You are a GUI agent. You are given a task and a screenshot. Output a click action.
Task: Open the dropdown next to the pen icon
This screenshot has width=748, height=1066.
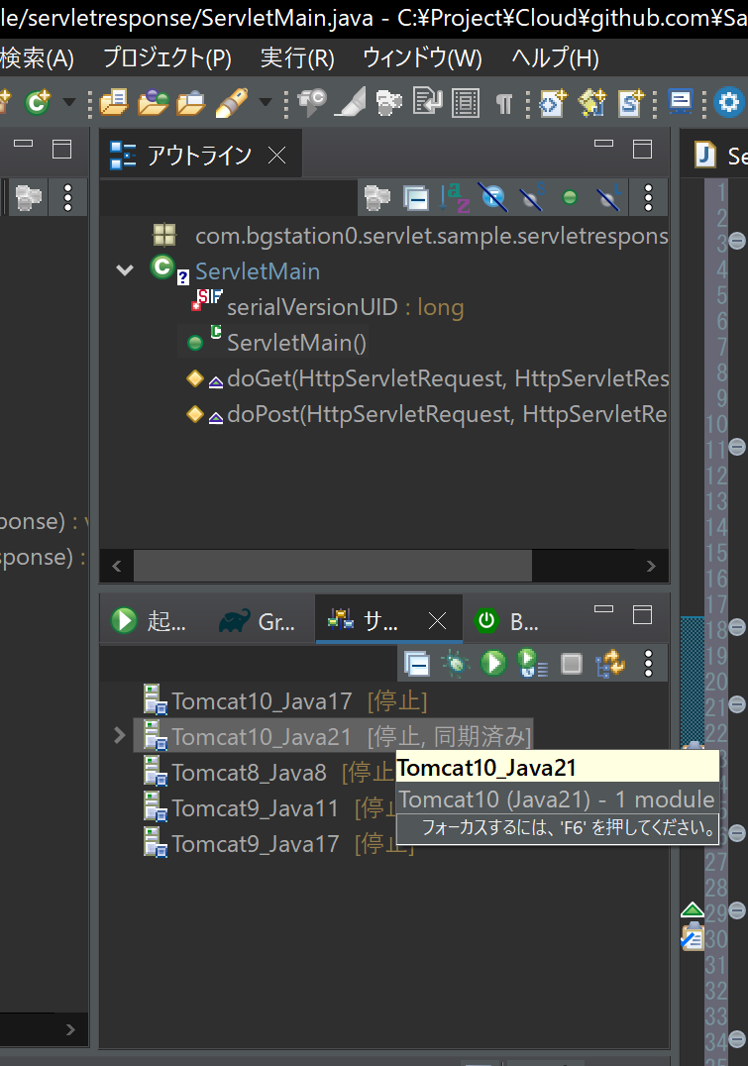point(266,103)
